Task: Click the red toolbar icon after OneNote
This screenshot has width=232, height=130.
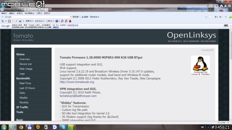Action: pos(70,21)
